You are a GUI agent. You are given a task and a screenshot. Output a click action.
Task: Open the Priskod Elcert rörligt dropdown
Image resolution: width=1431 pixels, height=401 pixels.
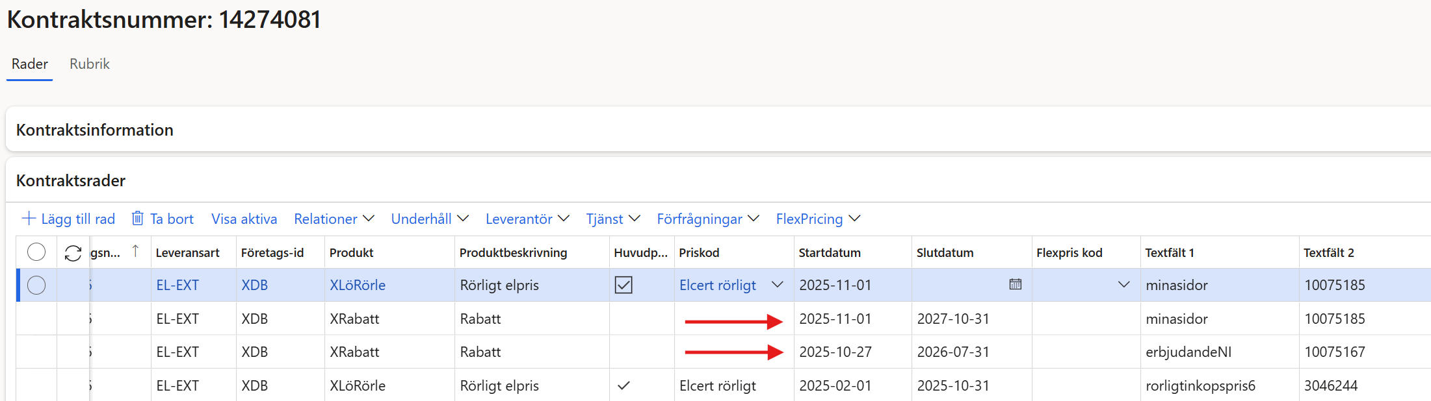point(777,285)
